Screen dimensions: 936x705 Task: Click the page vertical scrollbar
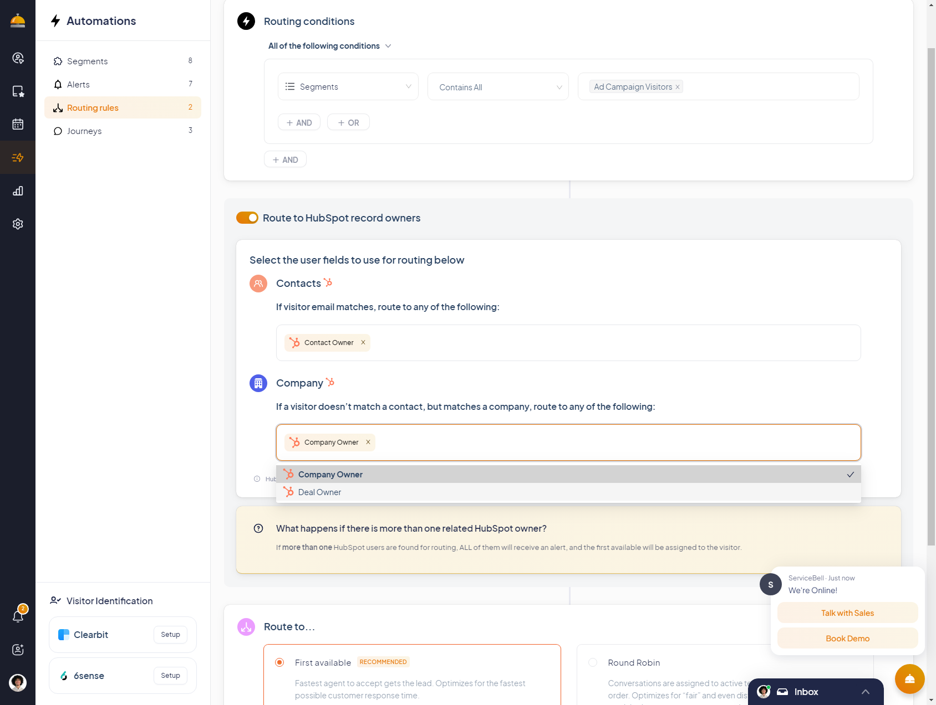pyautogui.click(x=931, y=296)
